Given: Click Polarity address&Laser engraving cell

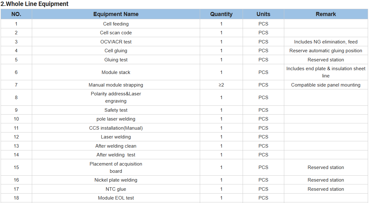Looking at the screenshot, I should coord(116,97).
